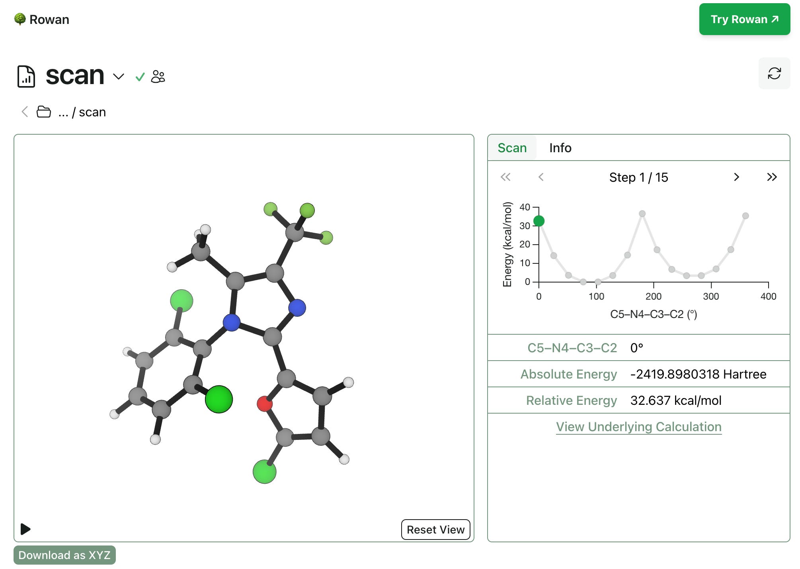800x569 pixels.
Task: Click the refresh/sync icon top right
Action: click(x=774, y=73)
